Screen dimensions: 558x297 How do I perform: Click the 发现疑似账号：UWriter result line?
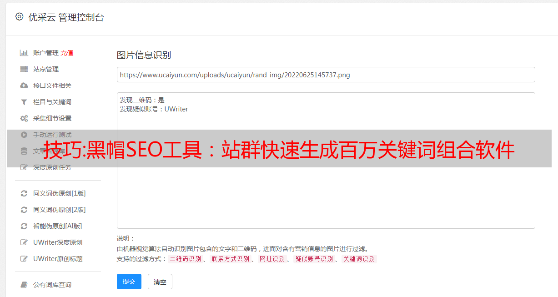(x=154, y=109)
